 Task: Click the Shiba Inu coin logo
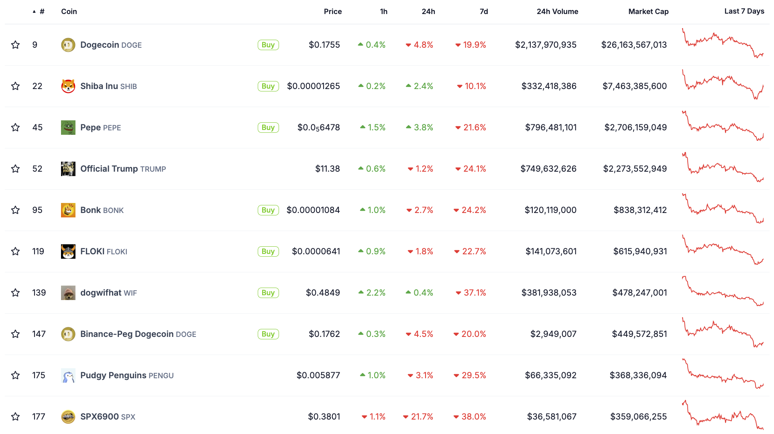point(68,86)
